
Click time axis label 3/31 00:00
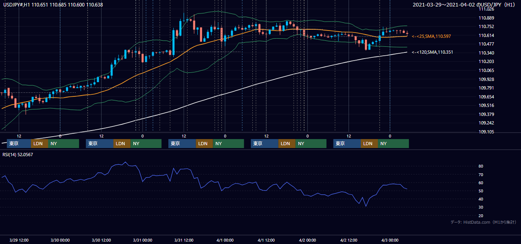142,240
